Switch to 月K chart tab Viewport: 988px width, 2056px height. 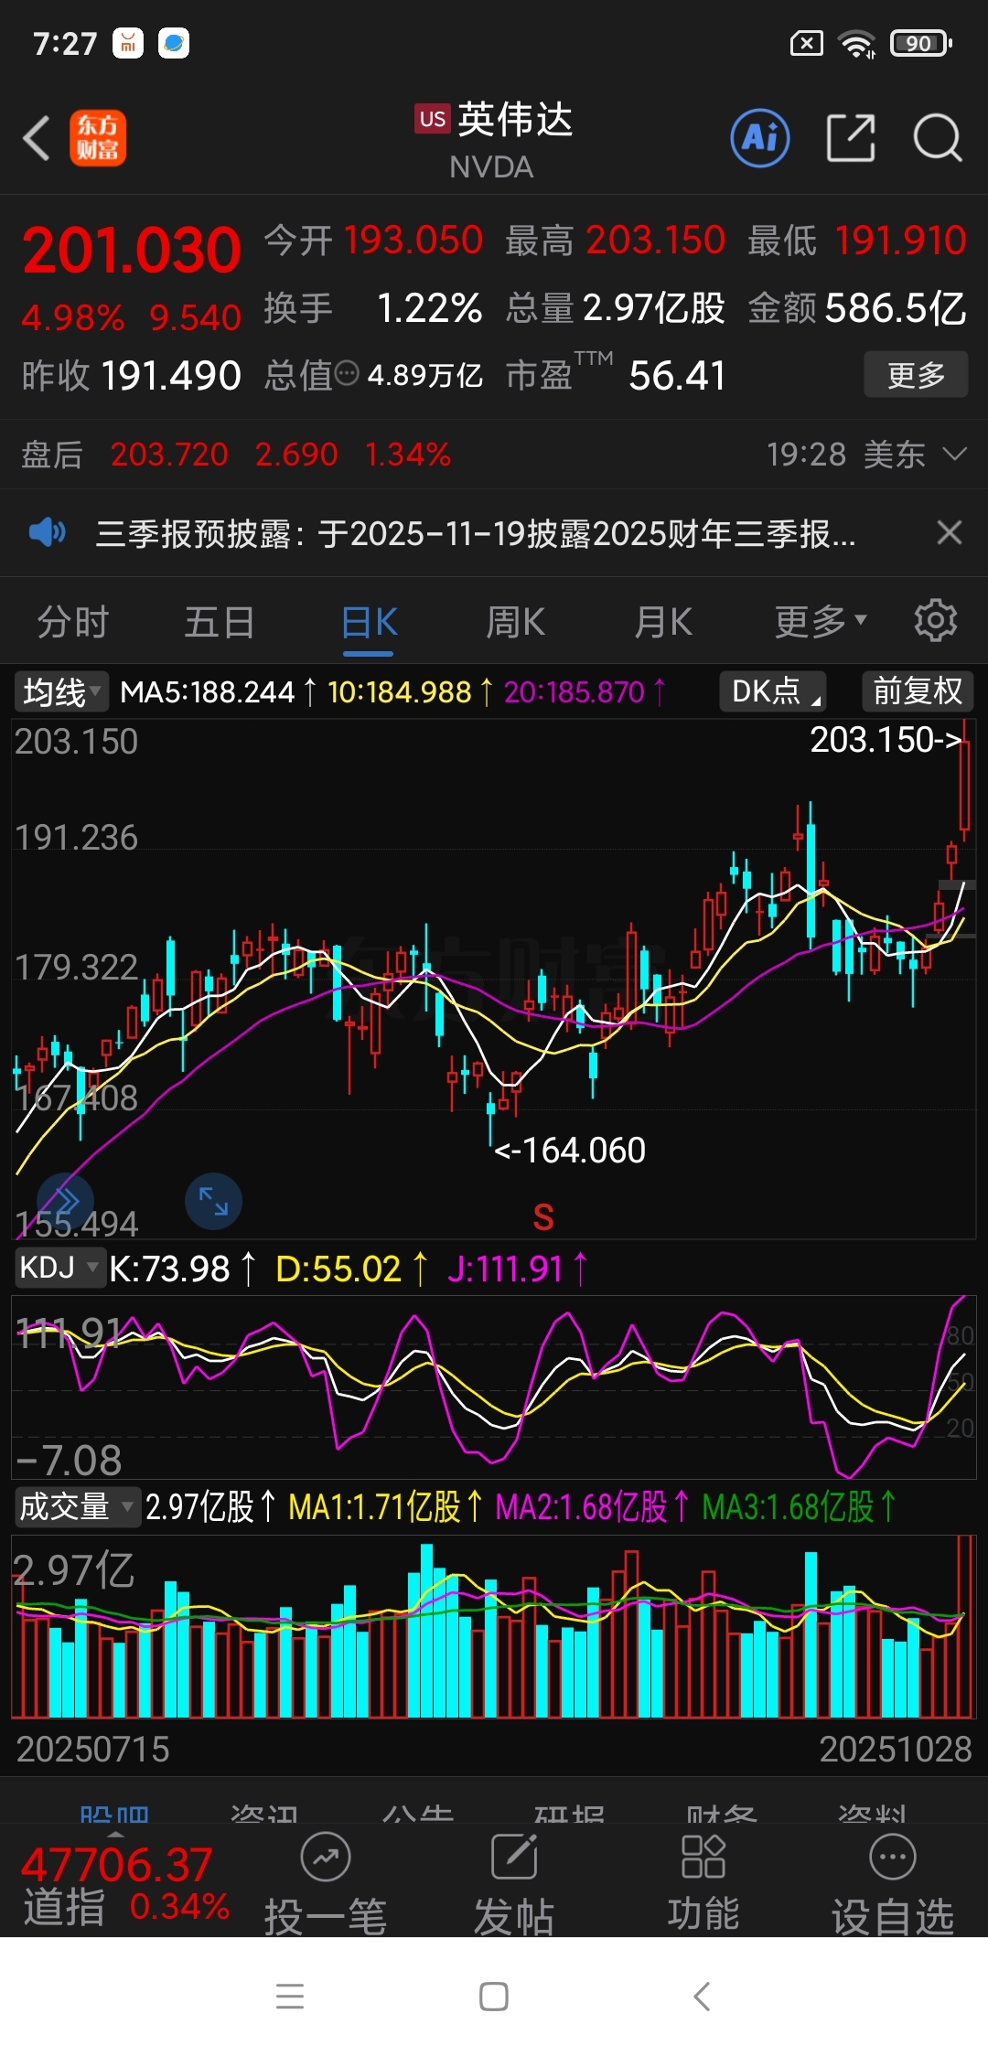(x=663, y=622)
